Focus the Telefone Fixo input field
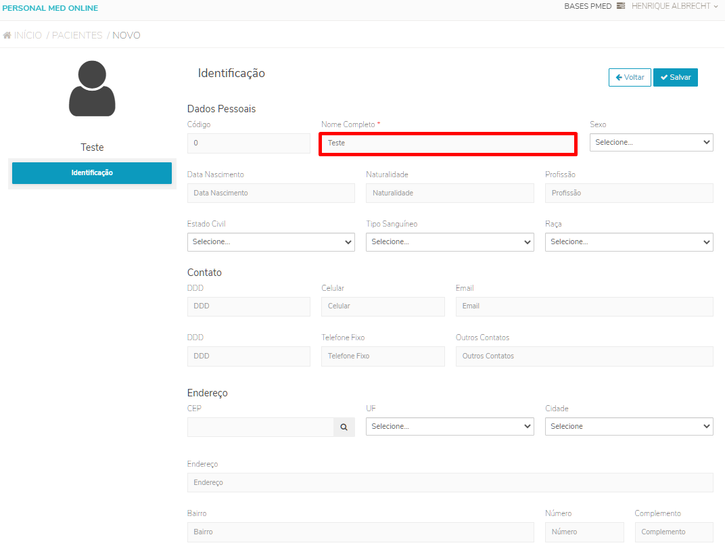Image resolution: width=725 pixels, height=558 pixels. tap(383, 356)
